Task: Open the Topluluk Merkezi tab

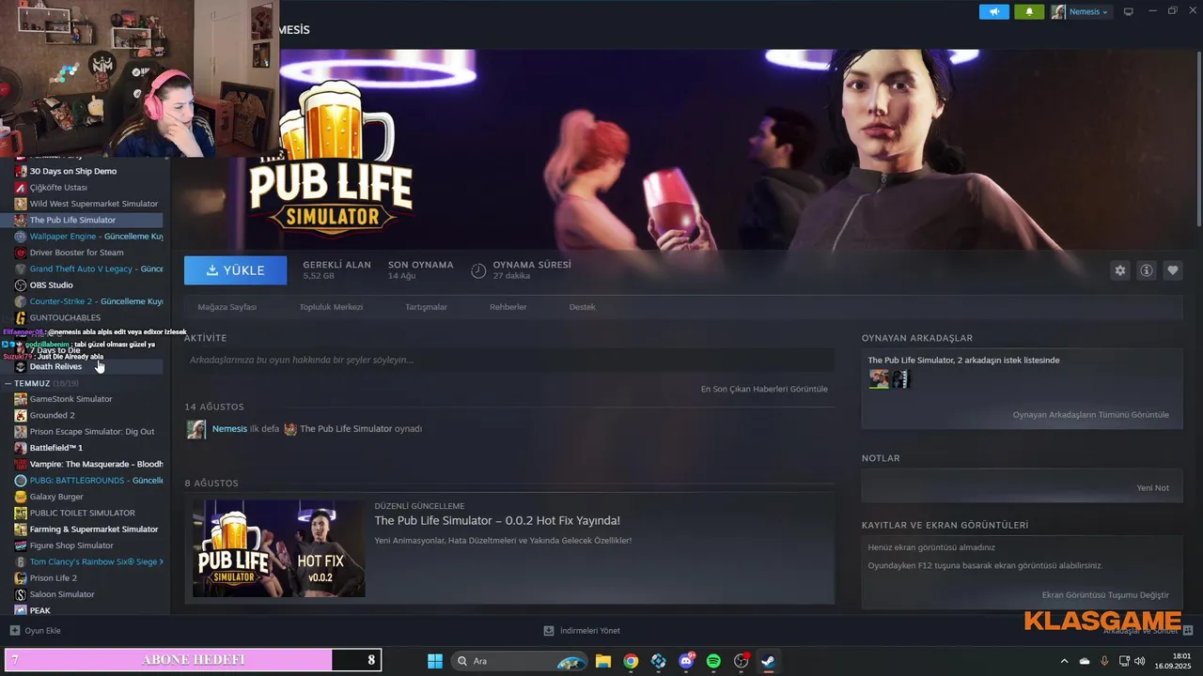Action: pos(331,307)
